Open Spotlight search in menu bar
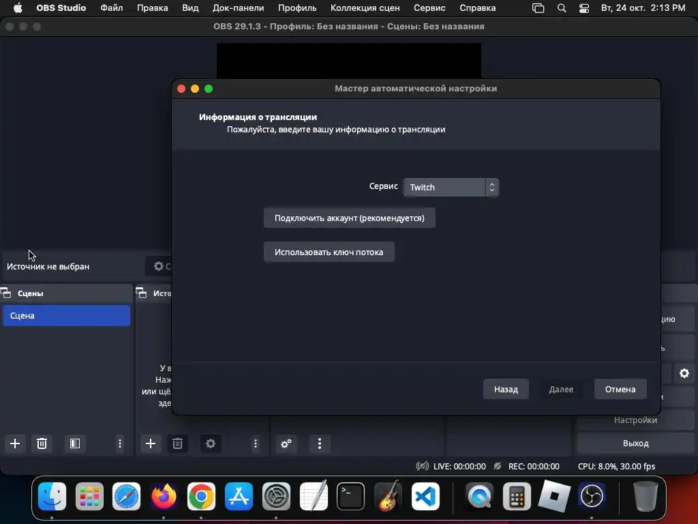Viewport: 698px width, 524px height. pyautogui.click(x=562, y=8)
